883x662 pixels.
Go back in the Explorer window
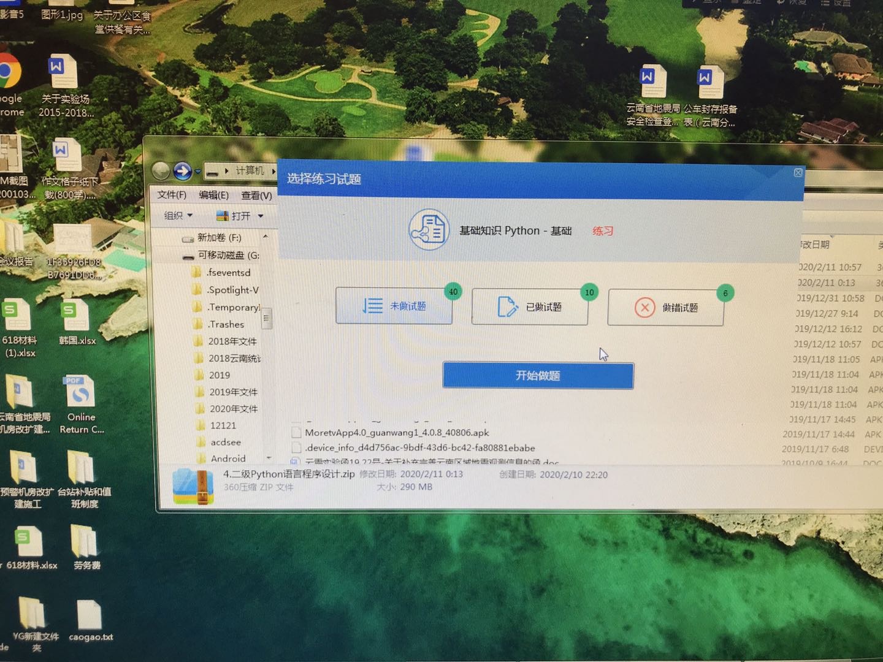tap(161, 170)
